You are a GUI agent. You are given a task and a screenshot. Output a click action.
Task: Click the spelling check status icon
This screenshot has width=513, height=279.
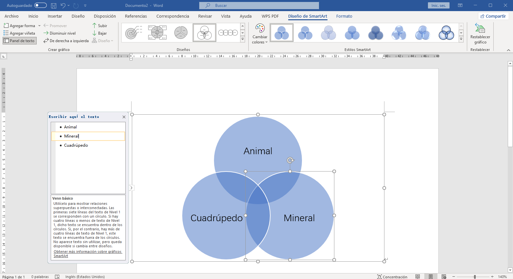tap(57, 277)
